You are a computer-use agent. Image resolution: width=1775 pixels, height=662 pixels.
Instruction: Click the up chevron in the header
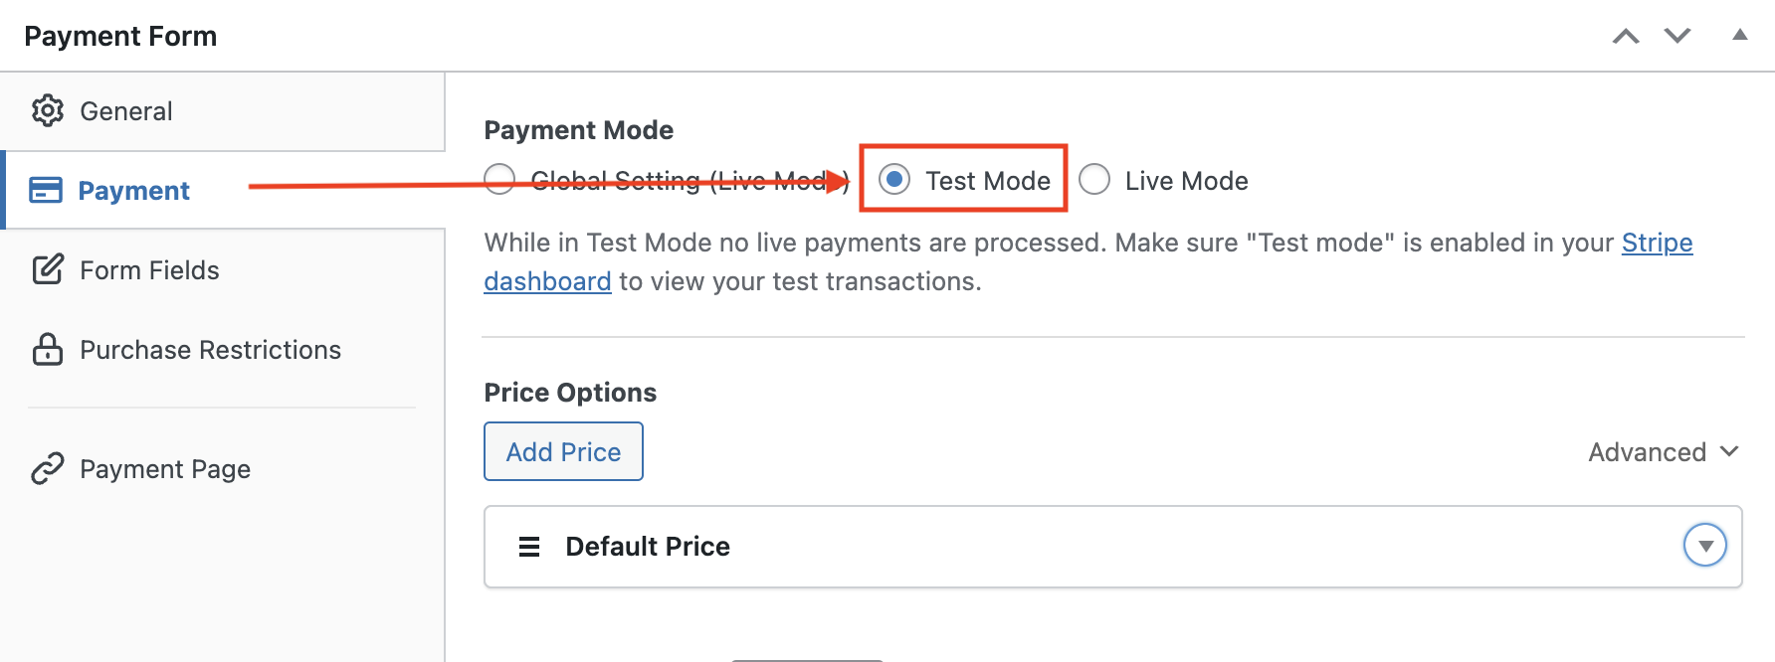(x=1626, y=35)
